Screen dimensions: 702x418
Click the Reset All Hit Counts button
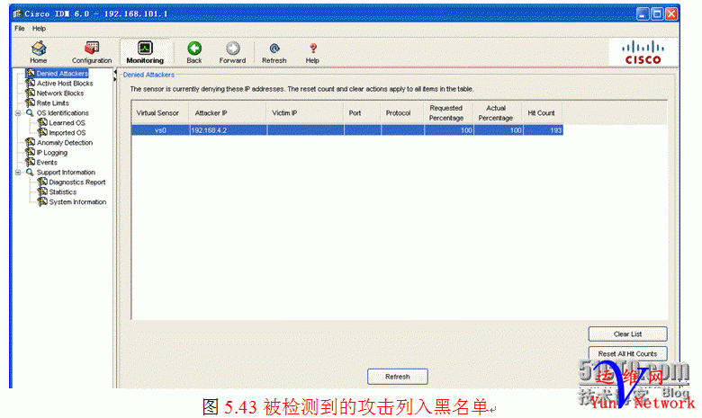click(x=627, y=353)
